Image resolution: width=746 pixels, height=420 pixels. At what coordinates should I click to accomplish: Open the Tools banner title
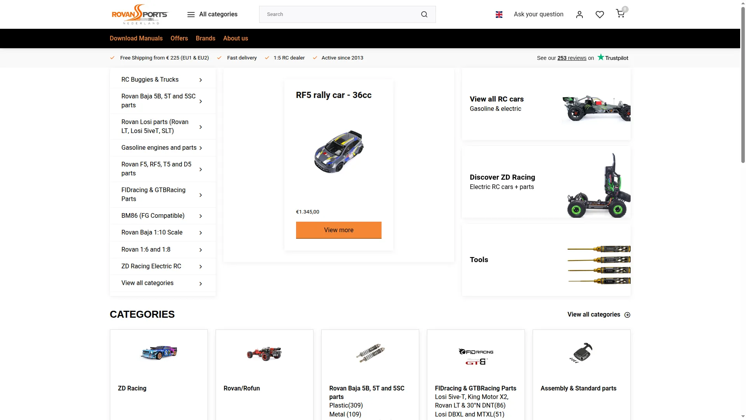(479, 260)
